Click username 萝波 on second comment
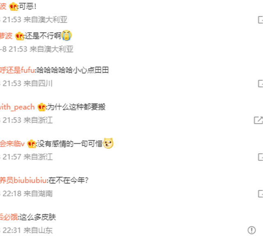Screen dimensions: 263x236 [x=6, y=36]
